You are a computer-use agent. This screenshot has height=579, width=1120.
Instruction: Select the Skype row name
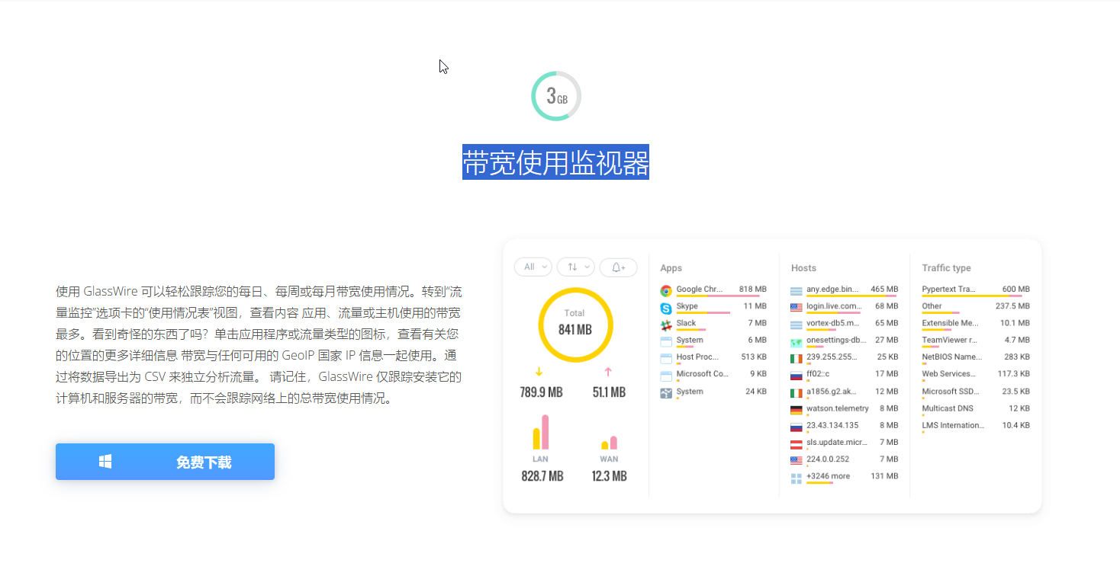click(x=687, y=306)
